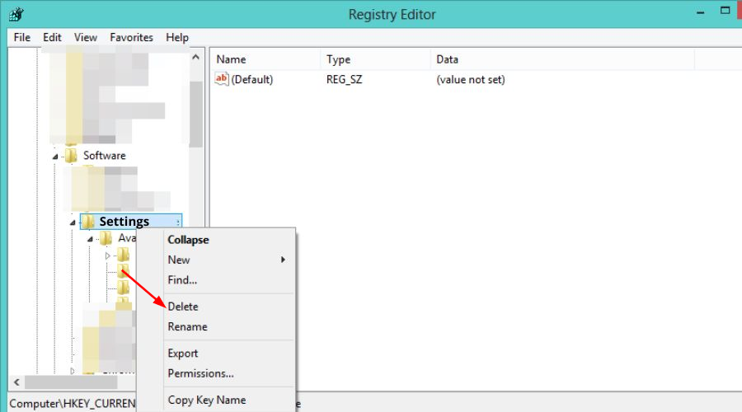Click the (Default) string value icon
The image size is (742, 412).
point(222,79)
